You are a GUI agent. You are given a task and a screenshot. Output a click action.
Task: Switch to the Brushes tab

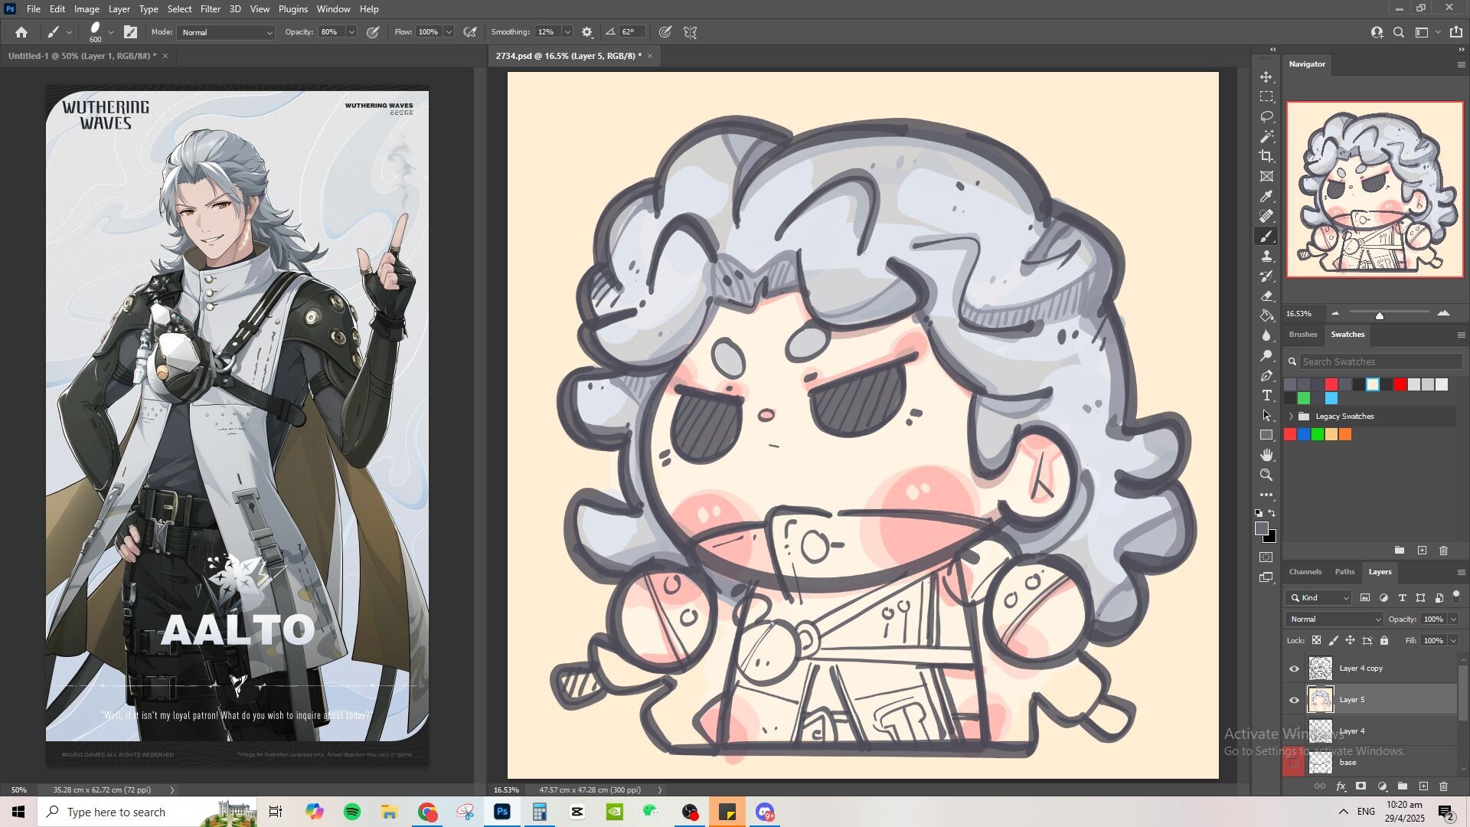coord(1302,335)
